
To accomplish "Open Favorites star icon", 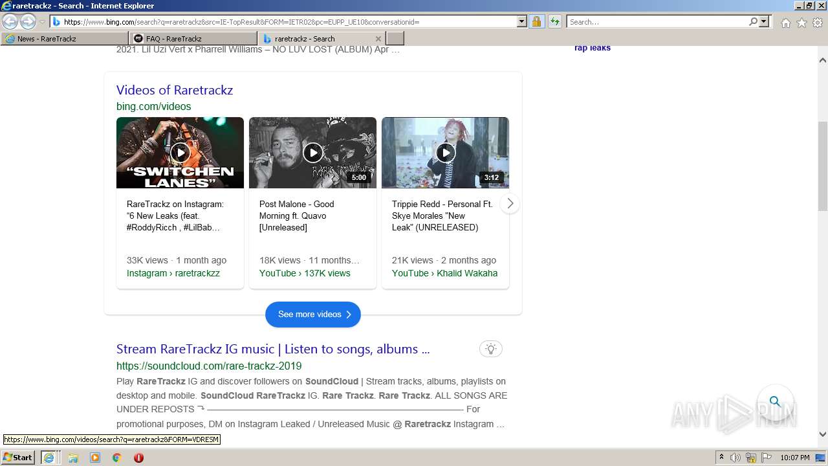I will point(801,23).
